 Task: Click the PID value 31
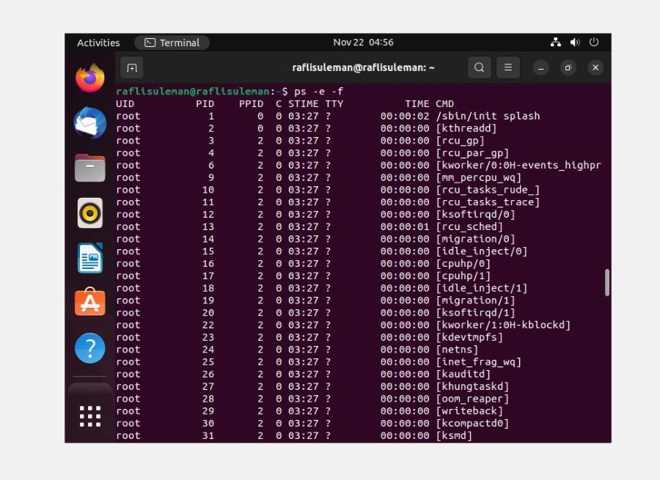tap(208, 435)
